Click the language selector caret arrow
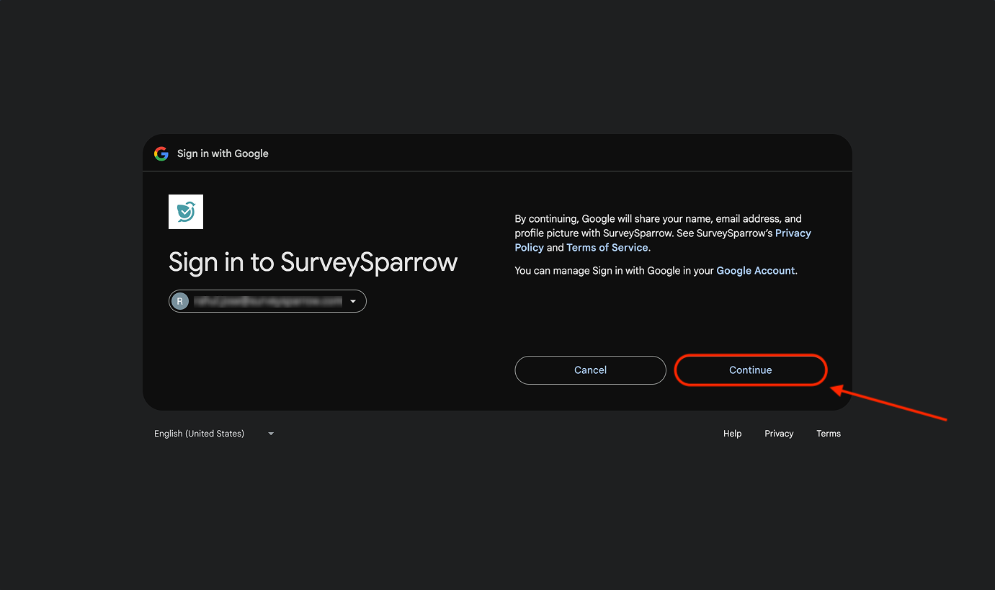Viewport: 995px width, 590px height. [271, 434]
